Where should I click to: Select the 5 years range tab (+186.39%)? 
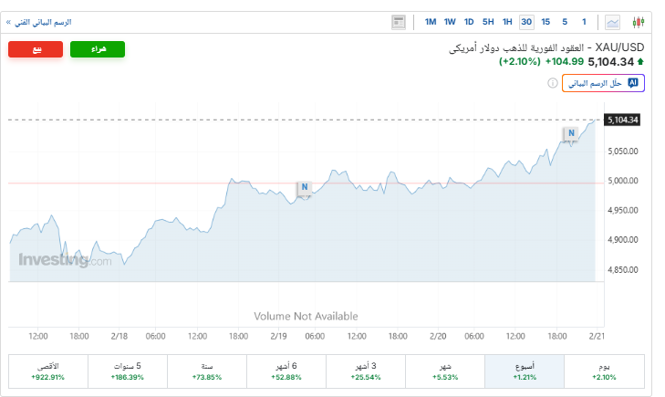tap(127, 371)
